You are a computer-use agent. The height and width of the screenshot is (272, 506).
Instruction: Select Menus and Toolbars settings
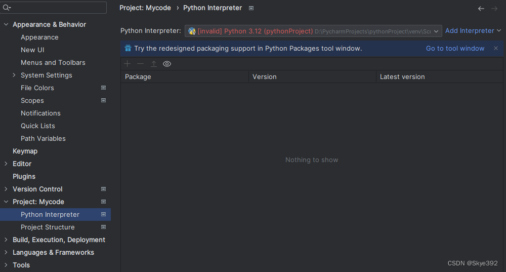tap(53, 62)
